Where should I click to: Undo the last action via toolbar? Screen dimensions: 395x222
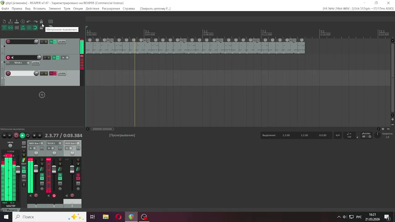(29, 22)
